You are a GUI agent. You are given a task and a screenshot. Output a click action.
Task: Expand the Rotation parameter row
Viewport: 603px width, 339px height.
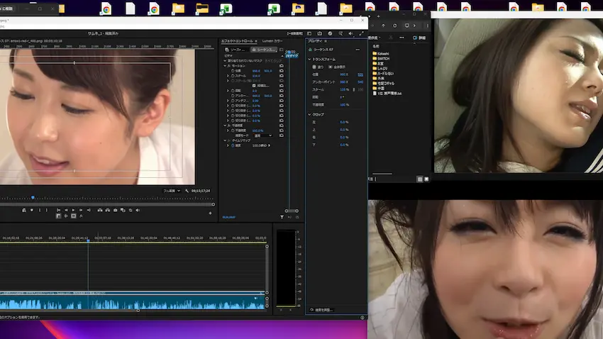(x=228, y=91)
